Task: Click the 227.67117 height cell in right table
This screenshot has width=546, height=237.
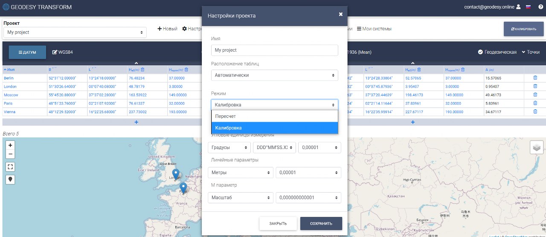Action: [x=424, y=111]
